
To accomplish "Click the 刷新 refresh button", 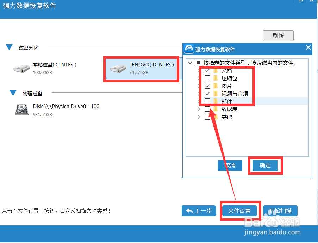I will coord(278,36).
